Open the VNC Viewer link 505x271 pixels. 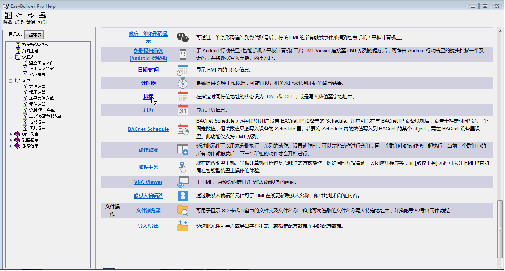coord(148,182)
